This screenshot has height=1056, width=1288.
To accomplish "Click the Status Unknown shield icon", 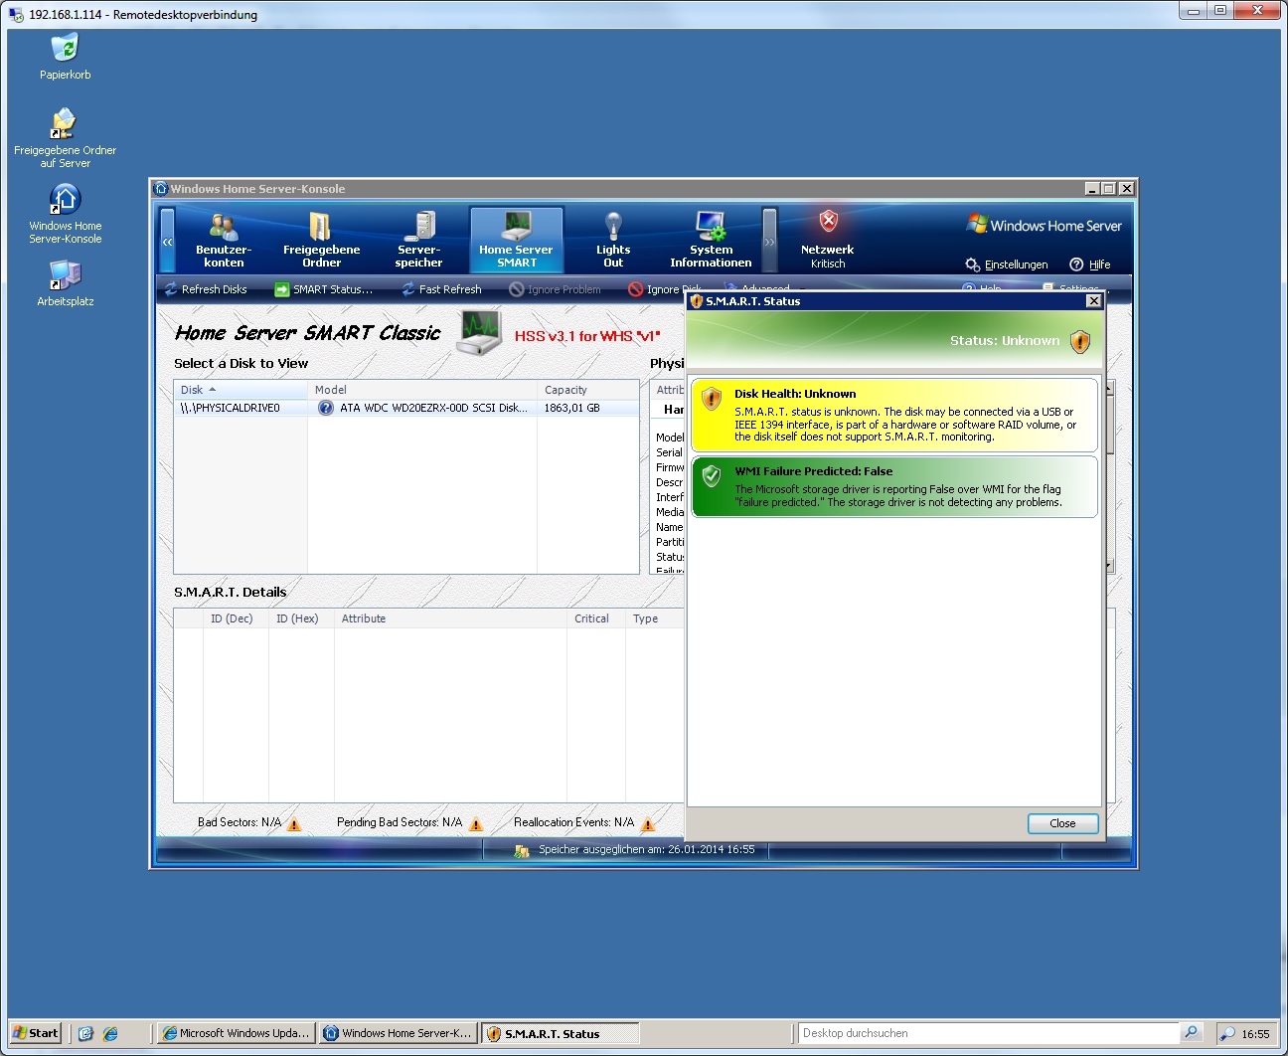I will click(1080, 341).
